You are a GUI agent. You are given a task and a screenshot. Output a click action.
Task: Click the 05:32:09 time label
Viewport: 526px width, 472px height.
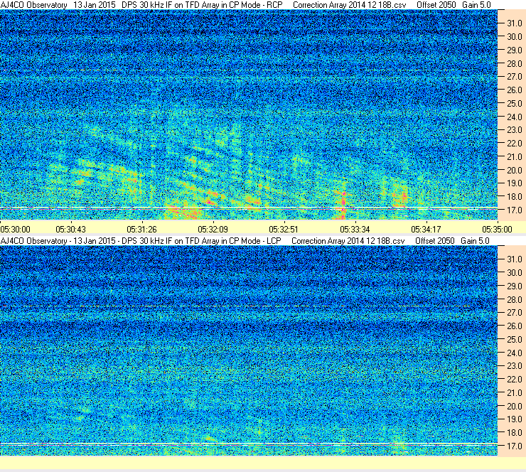[213, 230]
